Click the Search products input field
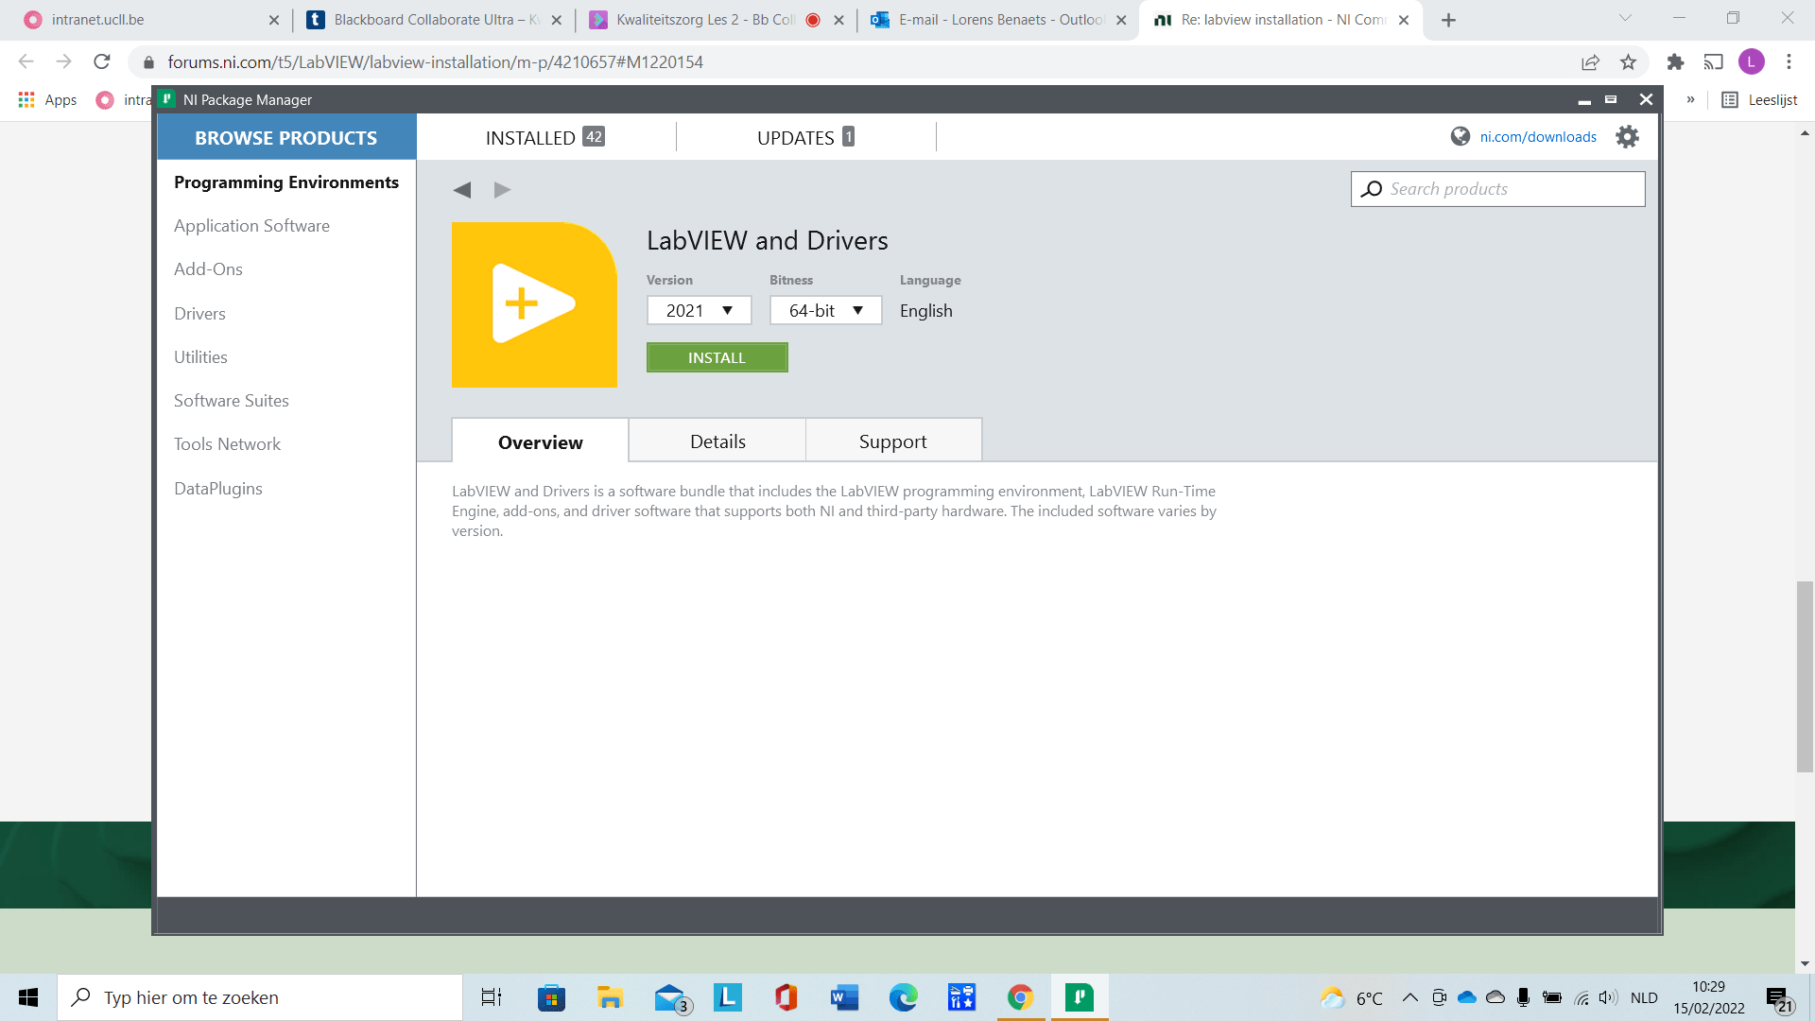The height and width of the screenshot is (1021, 1815). tap(1497, 188)
